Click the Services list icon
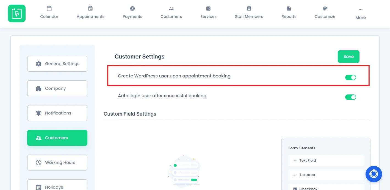The width and height of the screenshot is (390, 190). click(x=208, y=9)
